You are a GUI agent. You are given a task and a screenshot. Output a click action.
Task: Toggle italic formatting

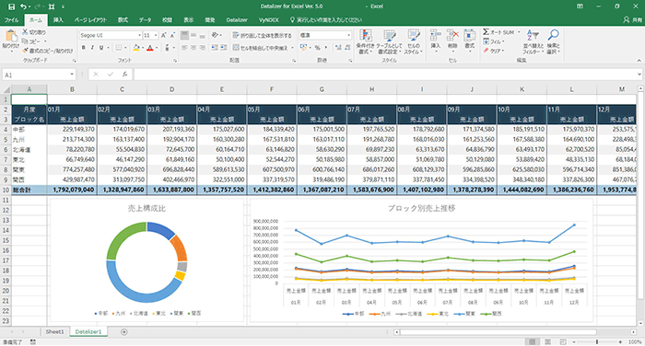coord(92,48)
